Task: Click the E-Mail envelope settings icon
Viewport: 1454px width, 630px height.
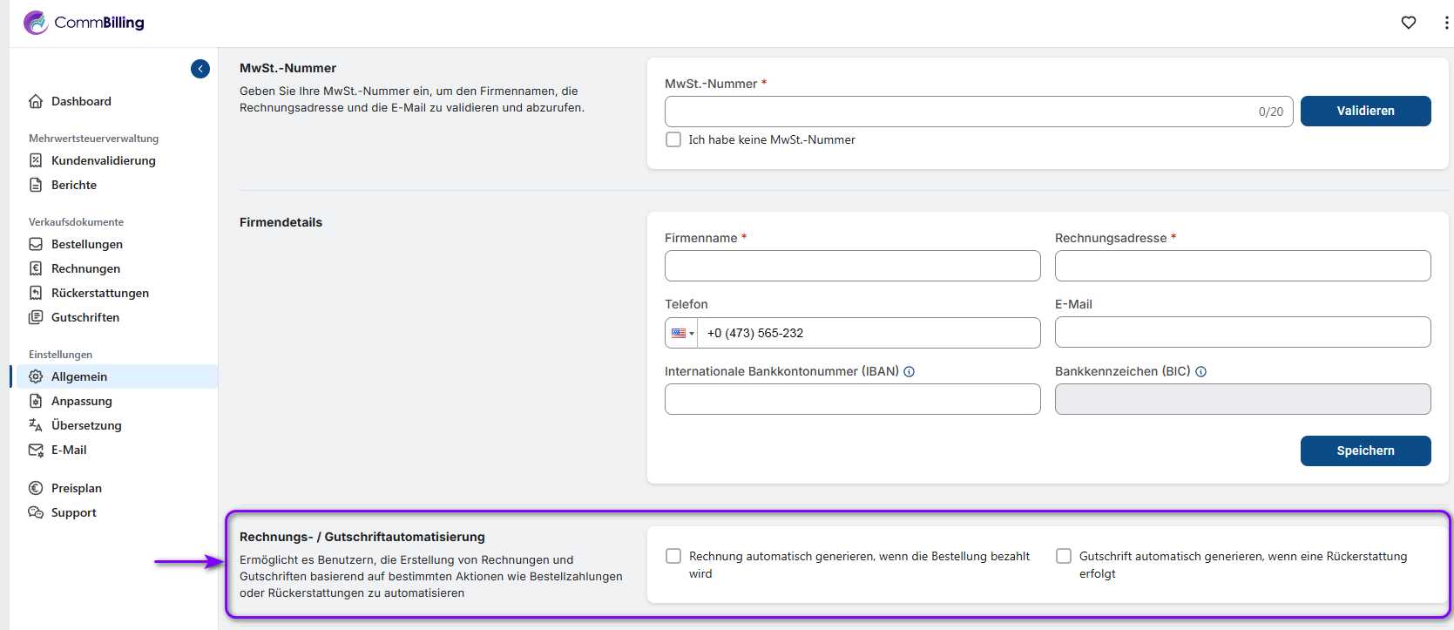Action: pyautogui.click(x=36, y=450)
